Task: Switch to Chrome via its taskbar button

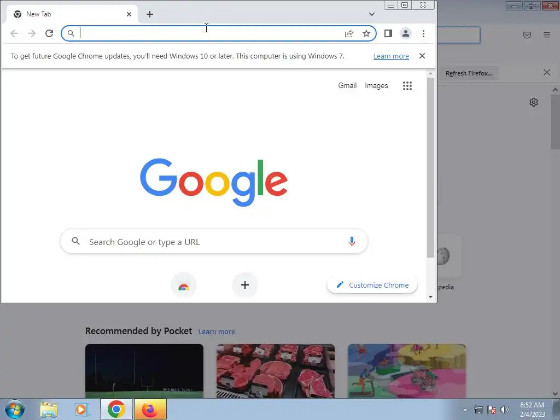Action: click(x=116, y=409)
